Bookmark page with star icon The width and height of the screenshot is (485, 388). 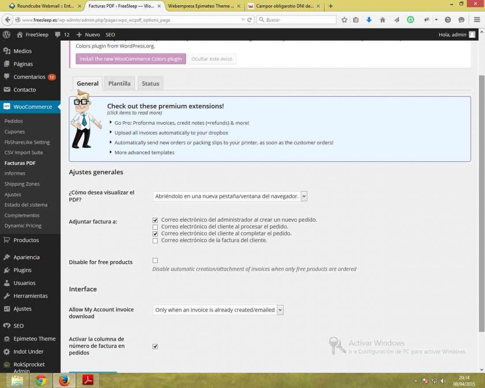tap(344, 20)
